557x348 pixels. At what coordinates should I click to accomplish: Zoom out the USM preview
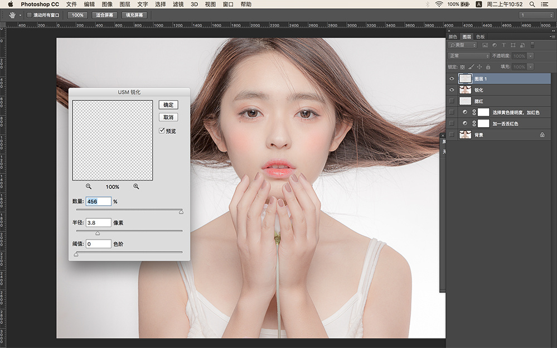click(89, 186)
